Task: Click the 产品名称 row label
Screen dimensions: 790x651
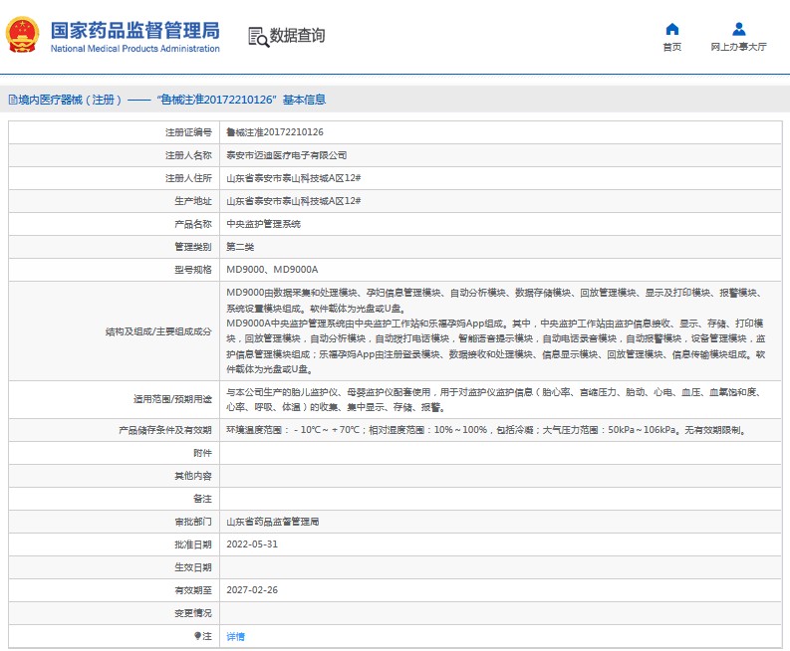Action: click(x=193, y=224)
